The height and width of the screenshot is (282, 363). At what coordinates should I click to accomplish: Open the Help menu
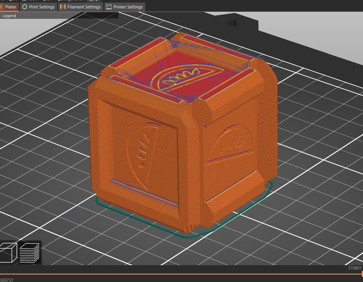coord(94,1)
